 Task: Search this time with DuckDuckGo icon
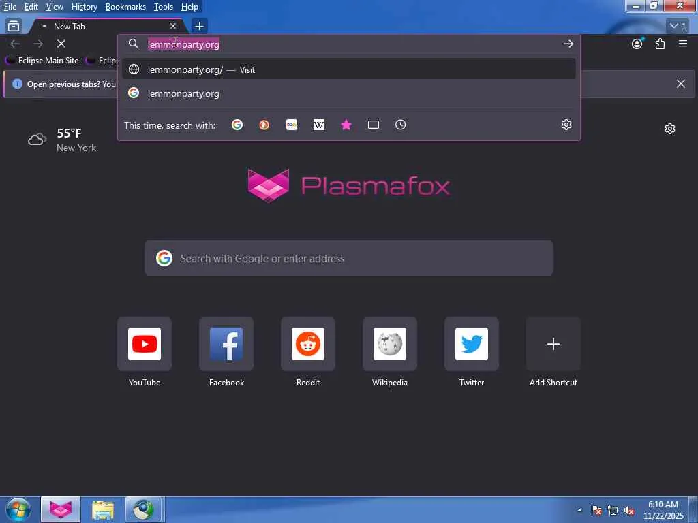264,125
